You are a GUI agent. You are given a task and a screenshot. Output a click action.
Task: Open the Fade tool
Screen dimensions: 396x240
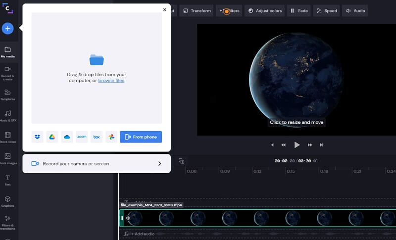(x=299, y=10)
